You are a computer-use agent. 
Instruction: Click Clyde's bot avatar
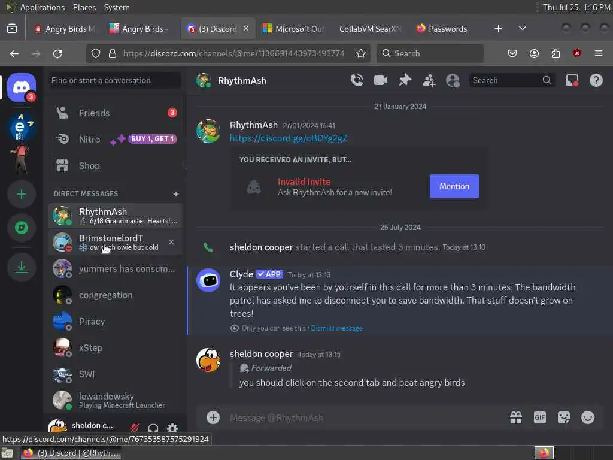point(208,280)
